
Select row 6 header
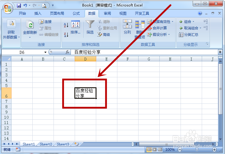[6, 93]
